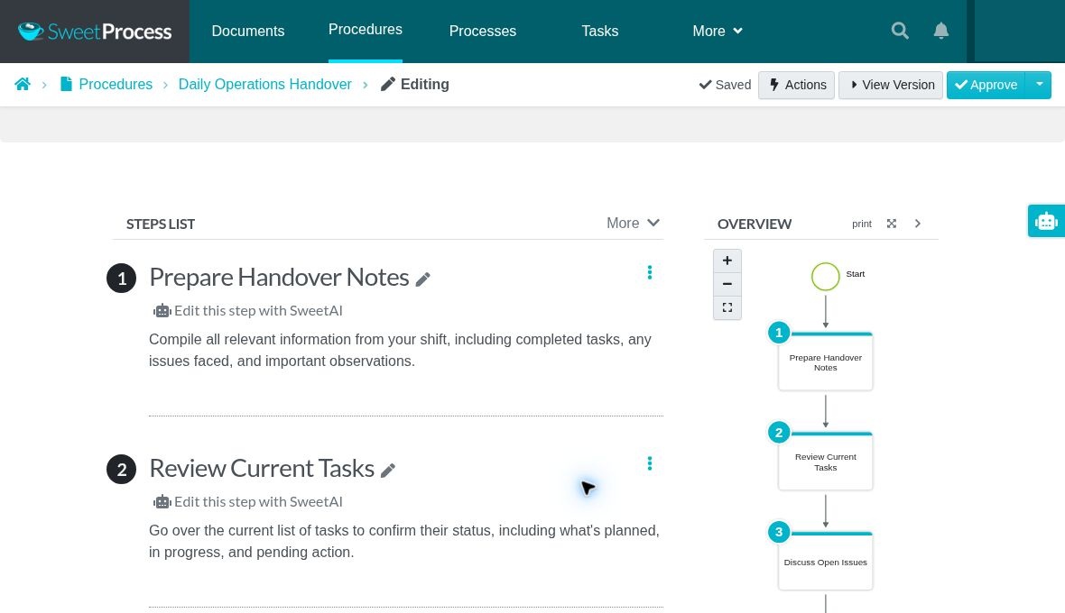
Task: Open the Tasks tab
Action: click(600, 32)
